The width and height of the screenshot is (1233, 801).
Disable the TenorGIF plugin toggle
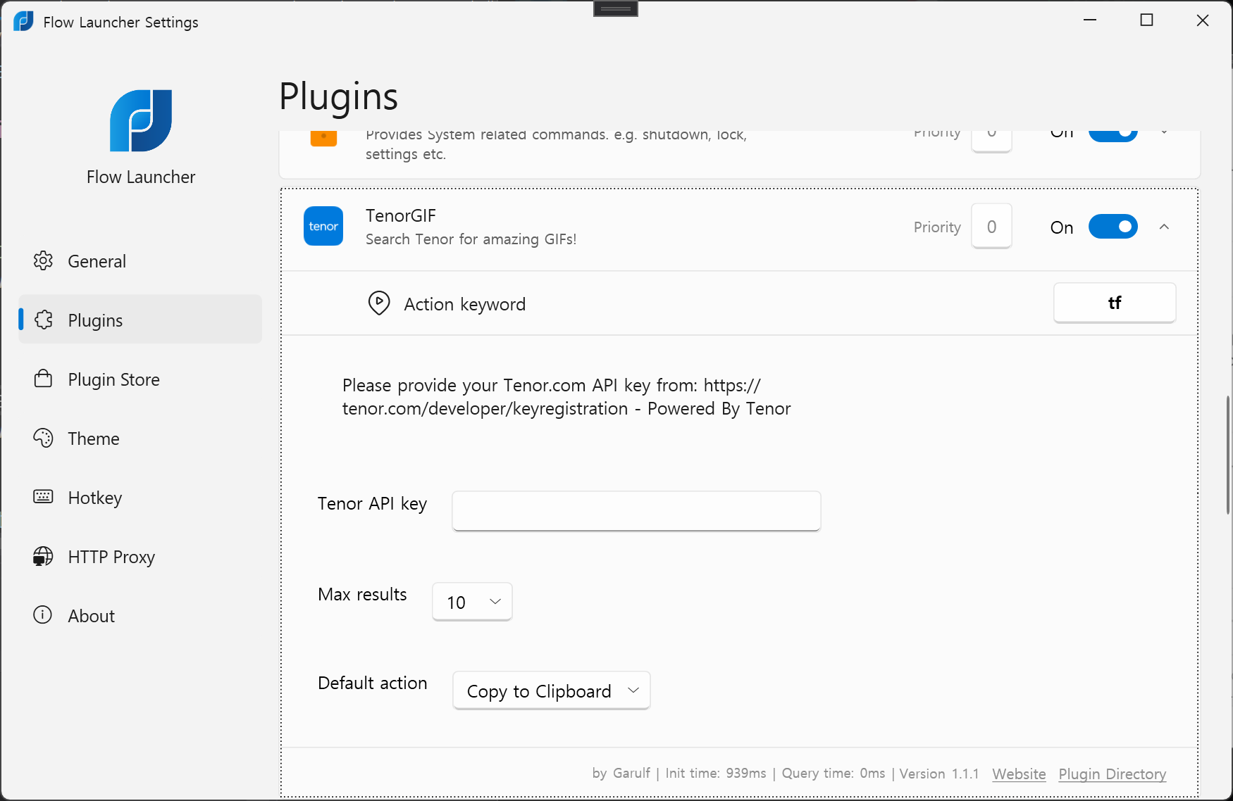pos(1113,227)
